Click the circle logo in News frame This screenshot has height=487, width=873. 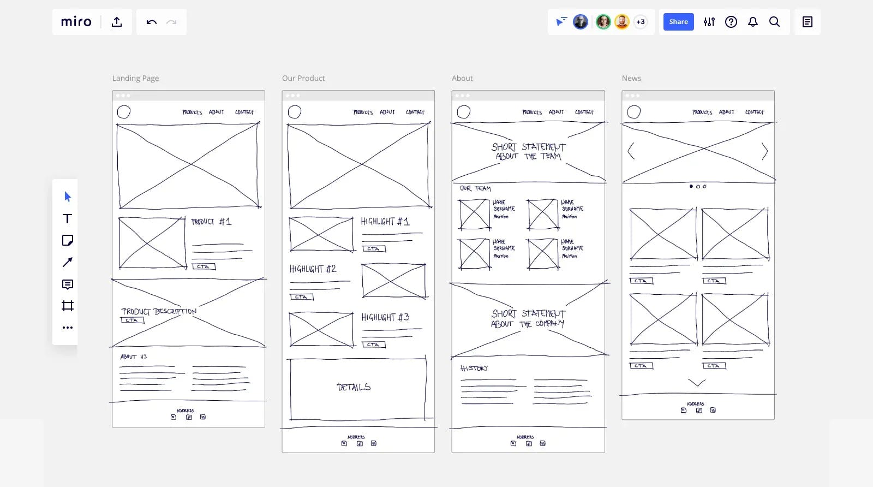(x=634, y=112)
